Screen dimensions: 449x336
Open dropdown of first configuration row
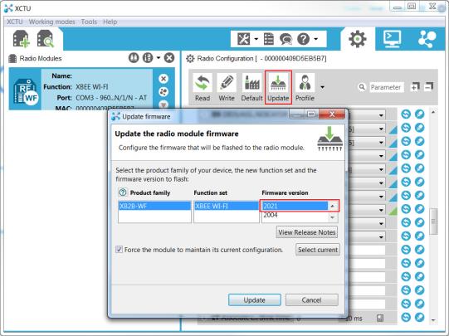pyautogui.click(x=381, y=115)
